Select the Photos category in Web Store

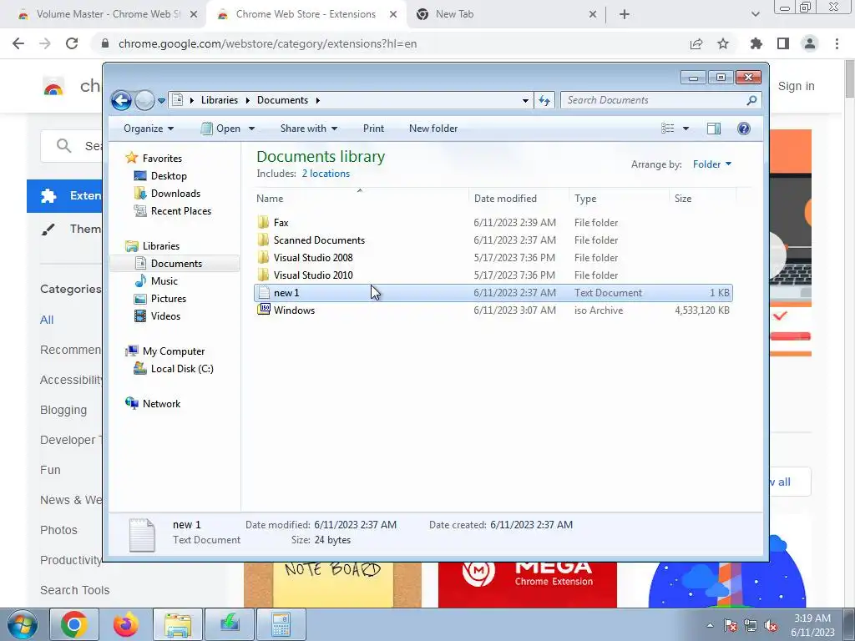point(59,530)
